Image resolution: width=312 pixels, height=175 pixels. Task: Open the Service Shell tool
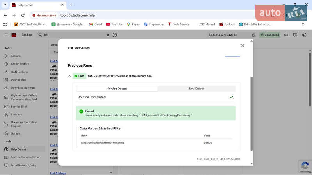(19, 107)
